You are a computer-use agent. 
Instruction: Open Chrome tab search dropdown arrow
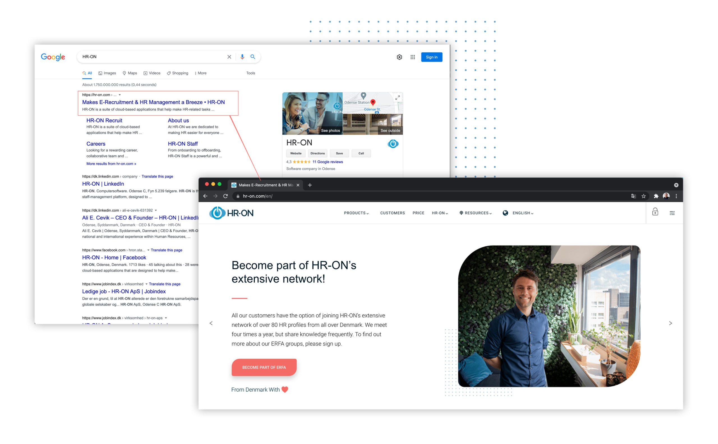click(x=676, y=185)
